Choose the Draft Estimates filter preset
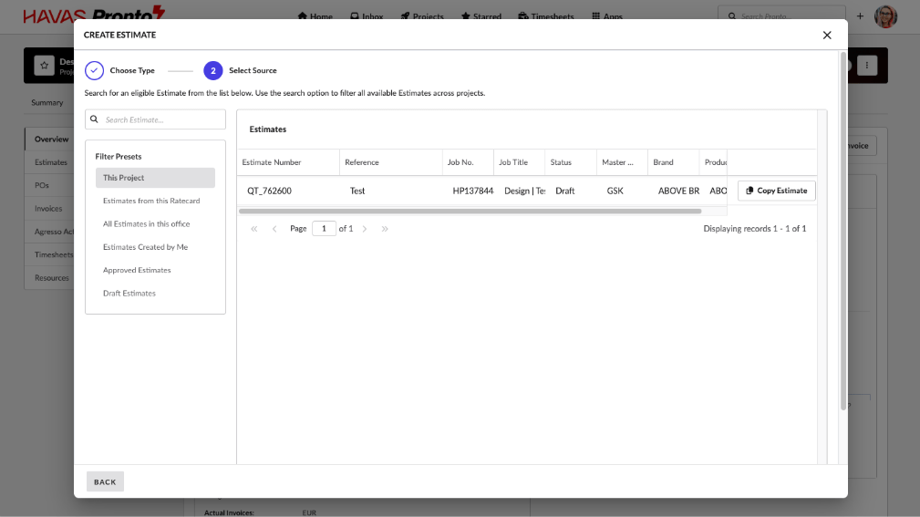 (129, 294)
